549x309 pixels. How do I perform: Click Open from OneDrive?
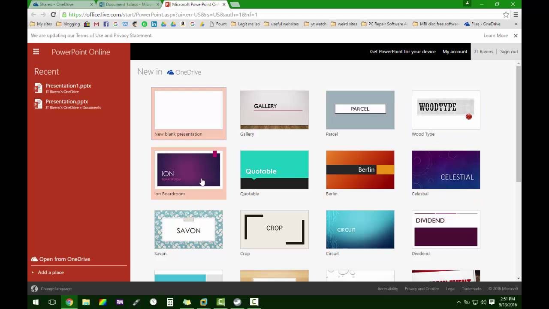click(x=60, y=259)
